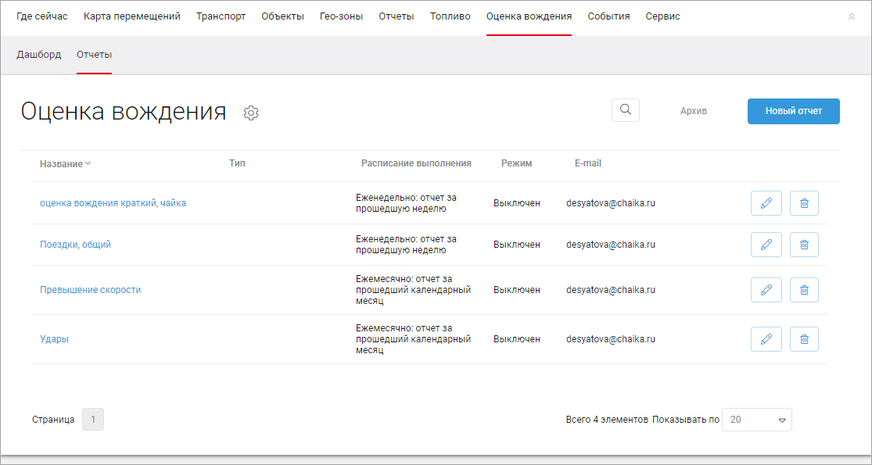Edit the 'Превышение скорости' report
Screen dimensions: 872x465
click(766, 290)
